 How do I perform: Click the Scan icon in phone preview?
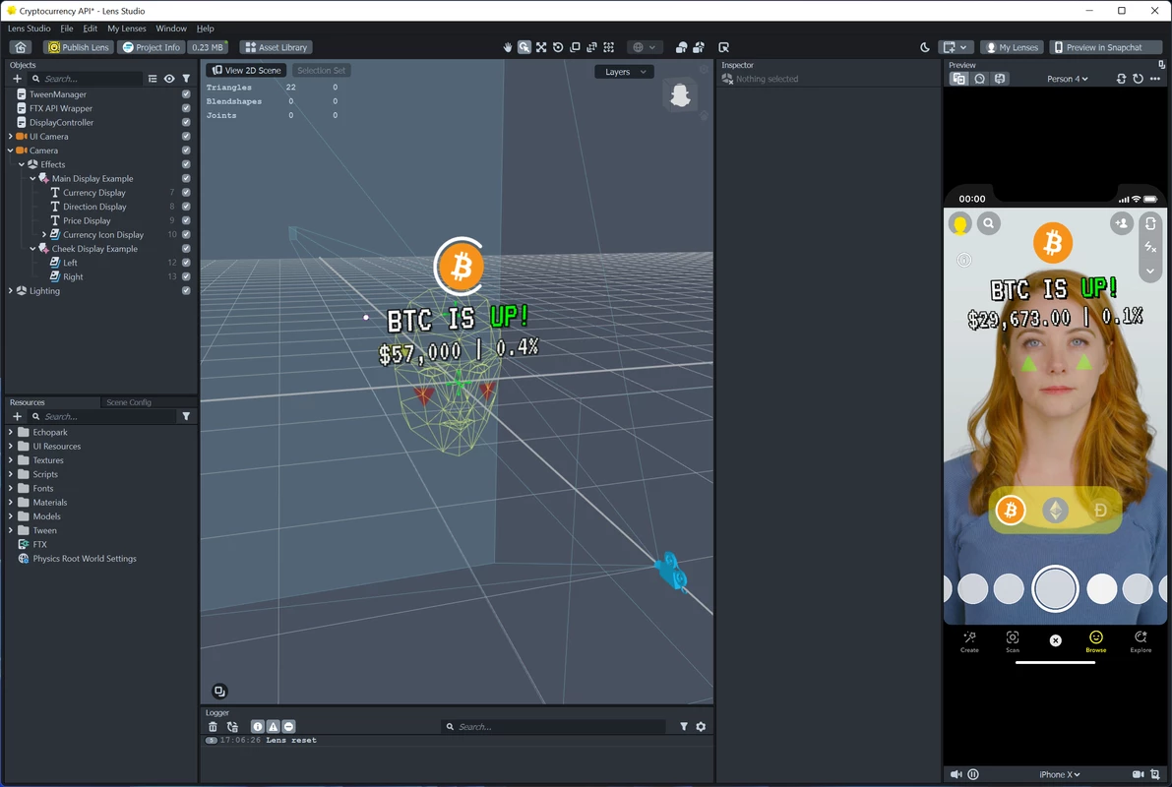(1012, 641)
